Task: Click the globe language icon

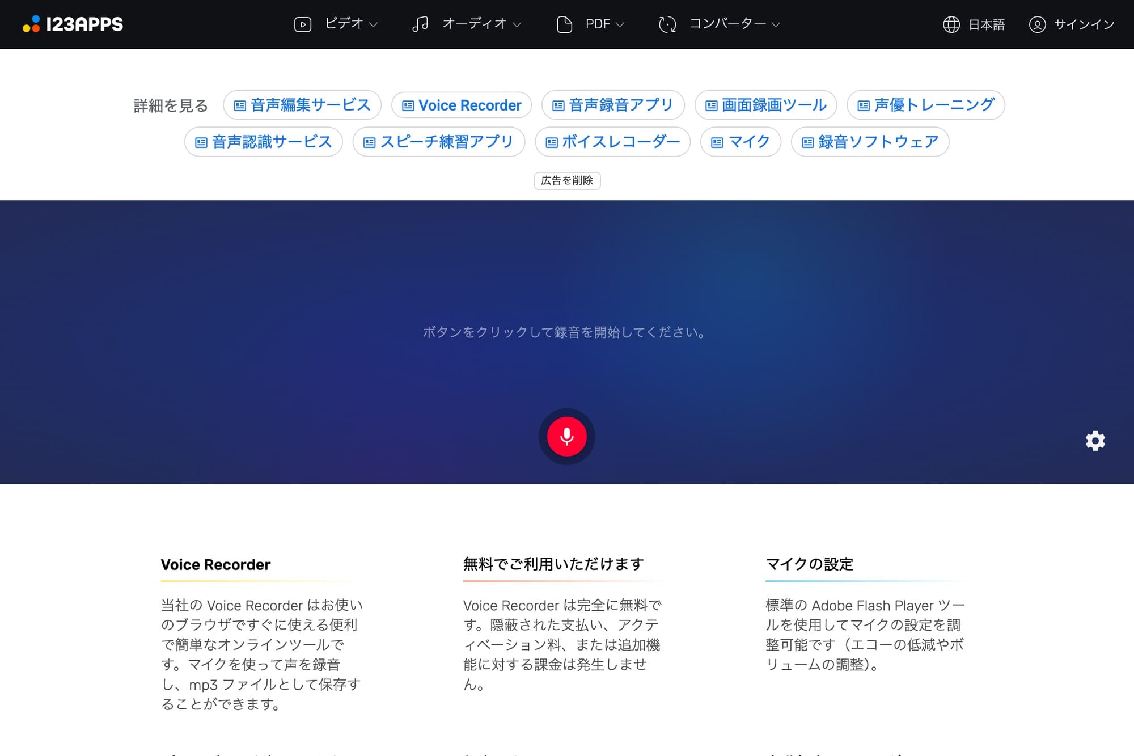Action: (x=951, y=24)
